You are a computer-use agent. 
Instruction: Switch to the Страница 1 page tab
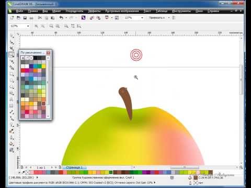pyautogui.click(x=74, y=168)
